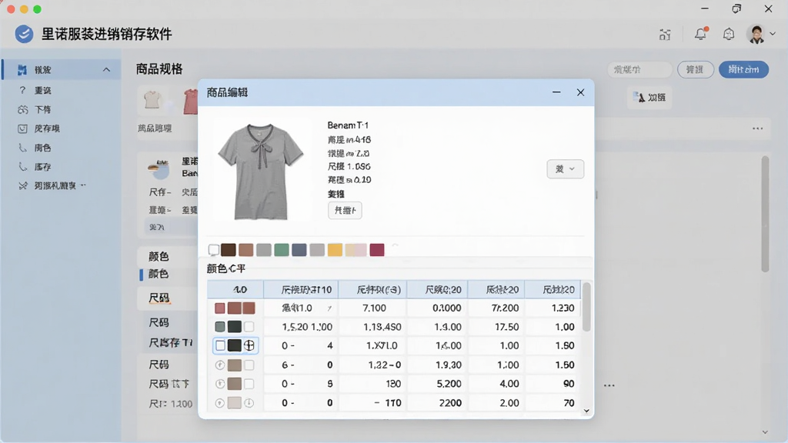The width and height of the screenshot is (788, 443).
Task: Toggle the small gray-green square in the 17.50 row
Action: tap(219, 327)
